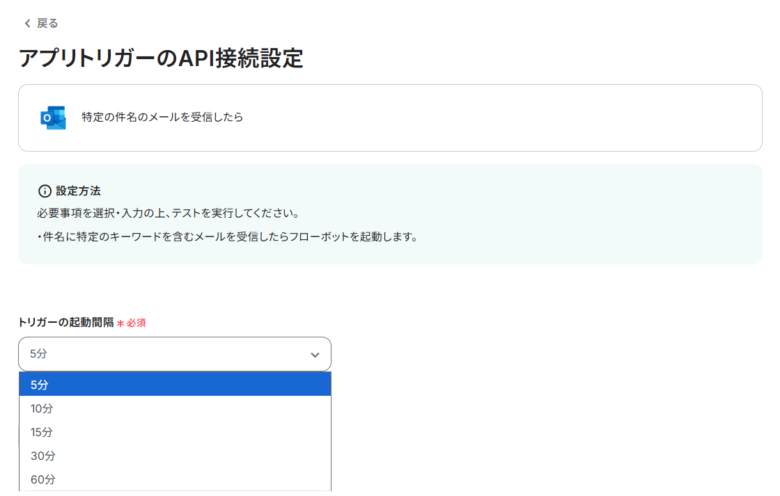This screenshot has height=496, width=780.
Task: Click the フローボットを起動します description line
Action: click(x=227, y=237)
